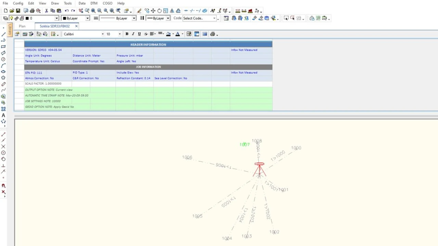Click the Mirror tool icon
The height and width of the screenshot is (246, 438).
tap(172, 11)
